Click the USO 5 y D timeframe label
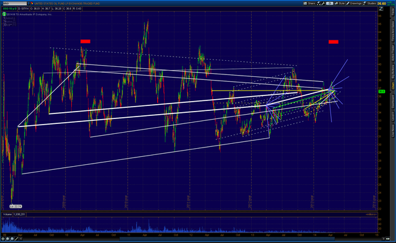 coord(10,9)
